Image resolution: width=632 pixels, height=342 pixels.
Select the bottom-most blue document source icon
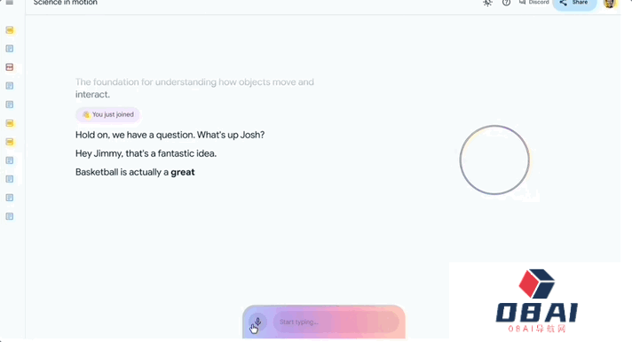pos(10,216)
